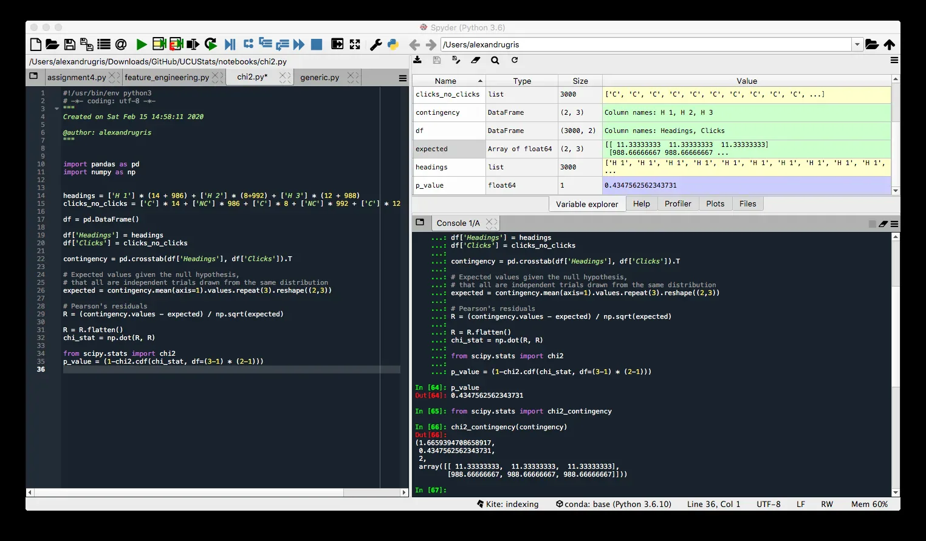Viewport: 926px width, 541px height.
Task: Re-run the last script
Action: [211, 44]
